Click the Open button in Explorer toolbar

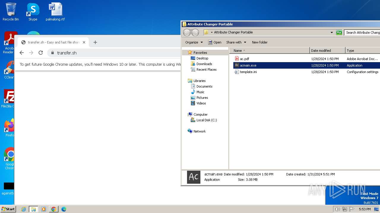pyautogui.click(x=215, y=42)
